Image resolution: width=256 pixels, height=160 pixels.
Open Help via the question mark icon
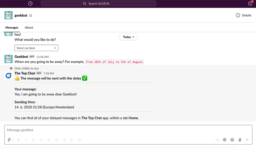250,3
